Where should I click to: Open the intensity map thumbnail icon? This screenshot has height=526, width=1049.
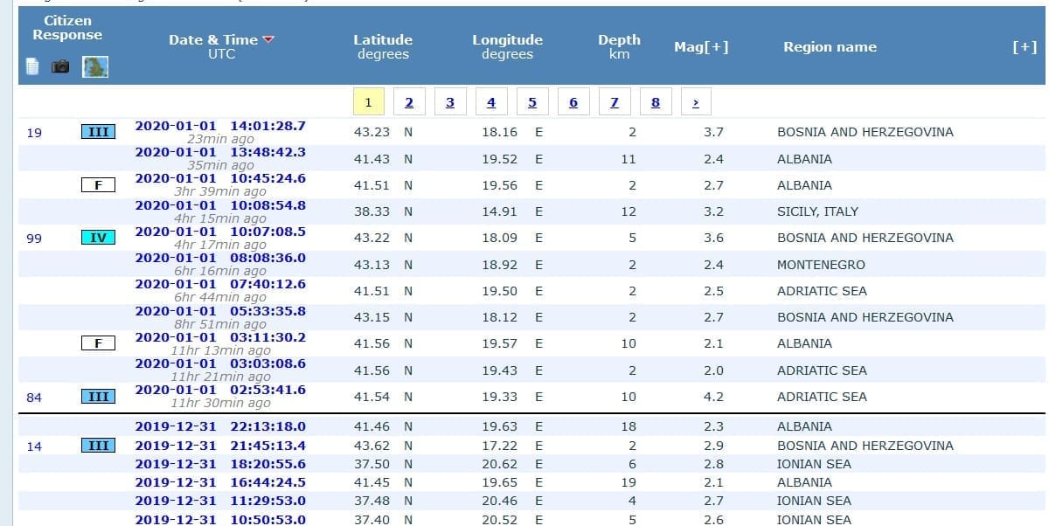click(95, 66)
